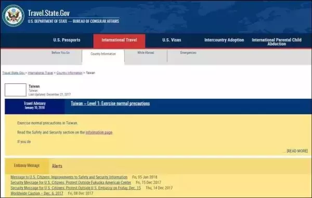The image size is (312, 198).
Task: Select the International Travel tab
Action: pos(119,40)
